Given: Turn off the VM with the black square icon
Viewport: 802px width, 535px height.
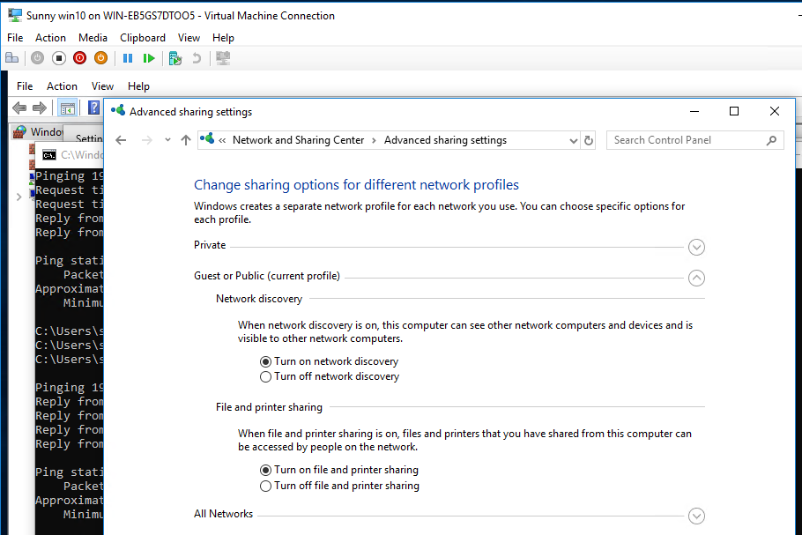Looking at the screenshot, I should point(59,58).
